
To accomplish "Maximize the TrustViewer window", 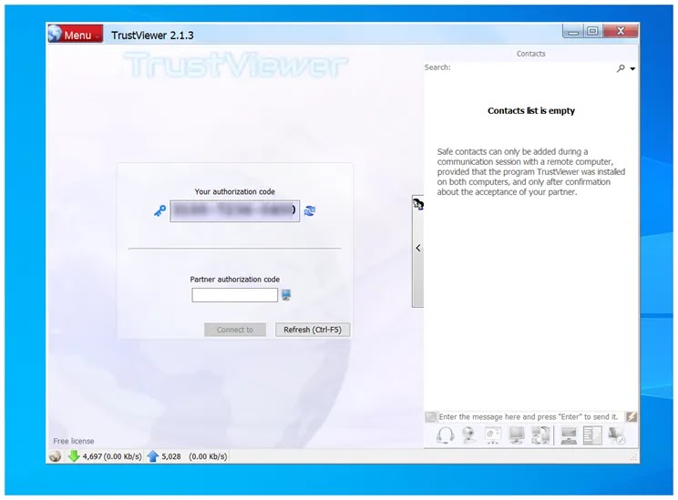I will point(593,31).
